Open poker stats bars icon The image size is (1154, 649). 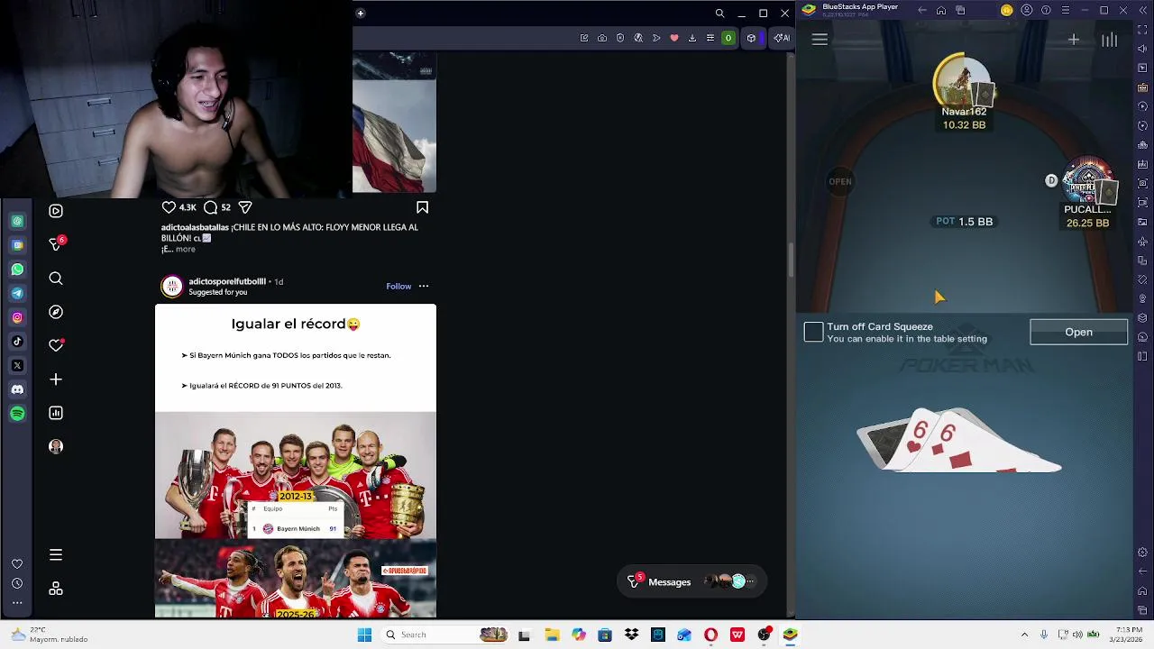[x=1110, y=39]
